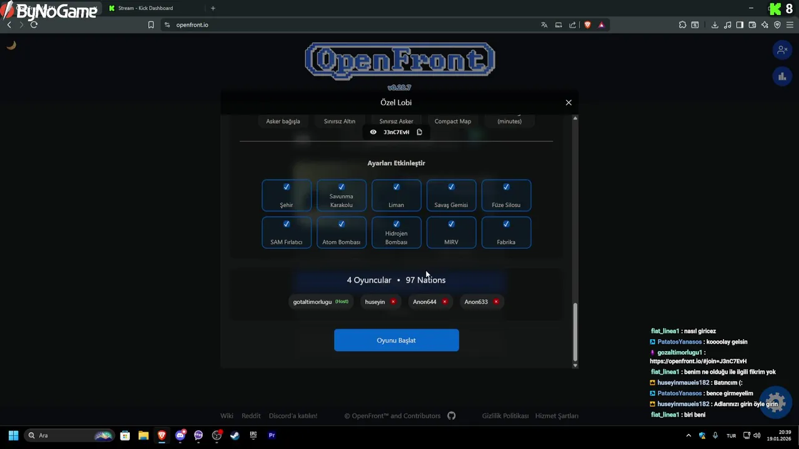This screenshot has width=799, height=449.
Task: Open Brave VPN shield icon
Action: click(777, 25)
